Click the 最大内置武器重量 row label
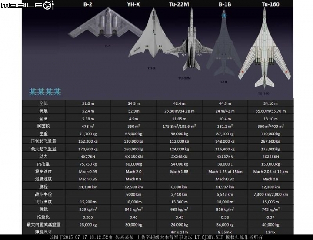 coord(43,224)
